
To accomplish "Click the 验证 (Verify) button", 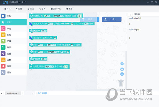I will (x=90, y=19).
